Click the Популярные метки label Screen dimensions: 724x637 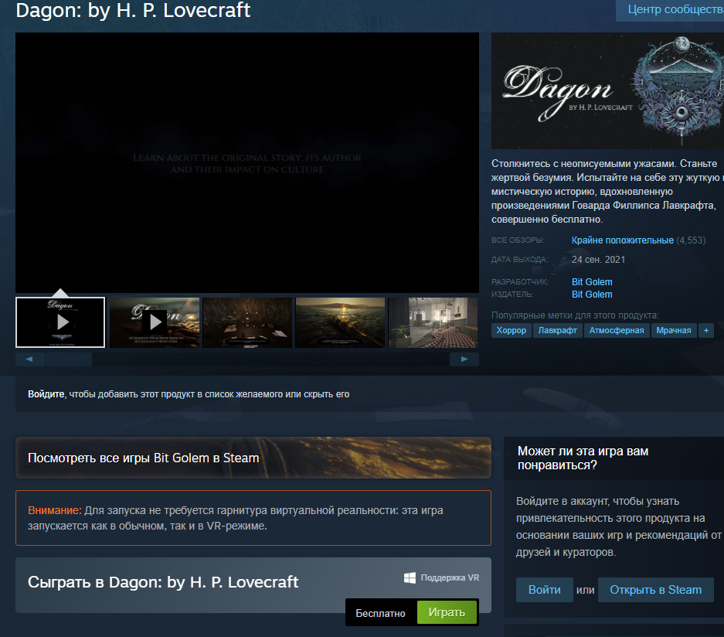coord(576,315)
